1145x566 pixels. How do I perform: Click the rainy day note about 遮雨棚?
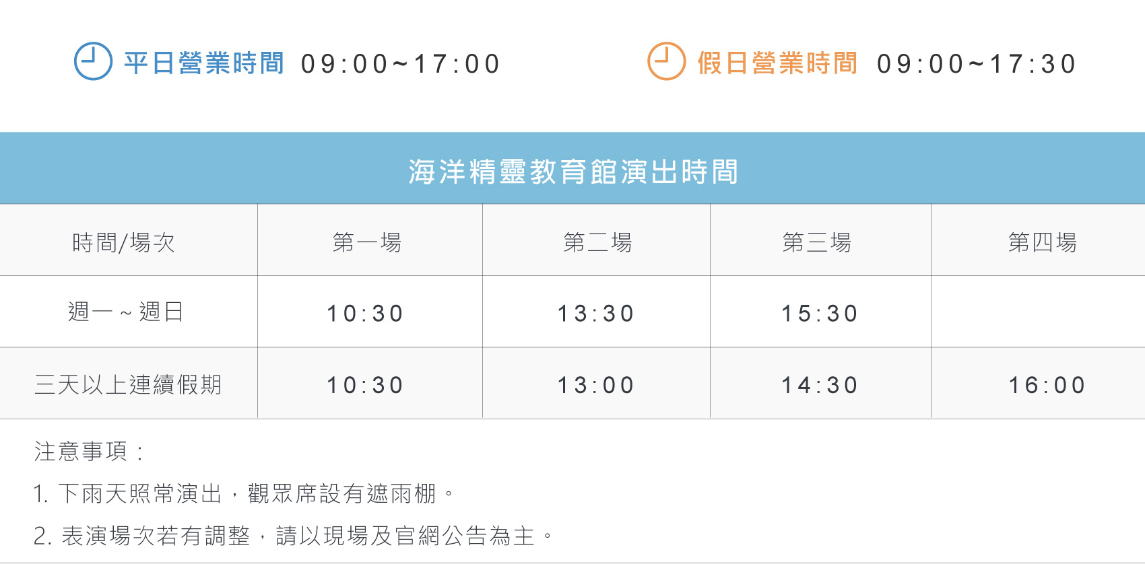[244, 494]
